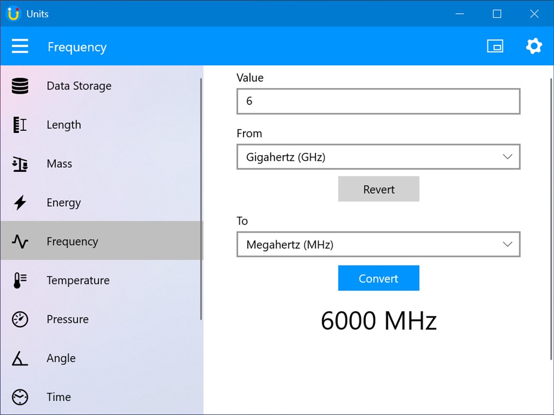Viewport: 554px width, 415px height.
Task: Click the Temperature thermometer icon
Action: pos(20,280)
